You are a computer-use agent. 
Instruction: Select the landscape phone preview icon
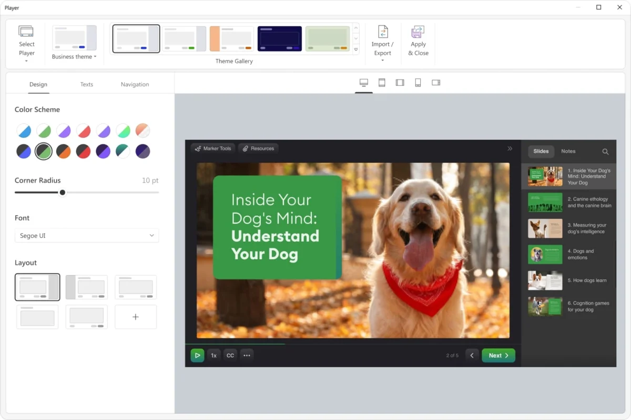pos(436,82)
